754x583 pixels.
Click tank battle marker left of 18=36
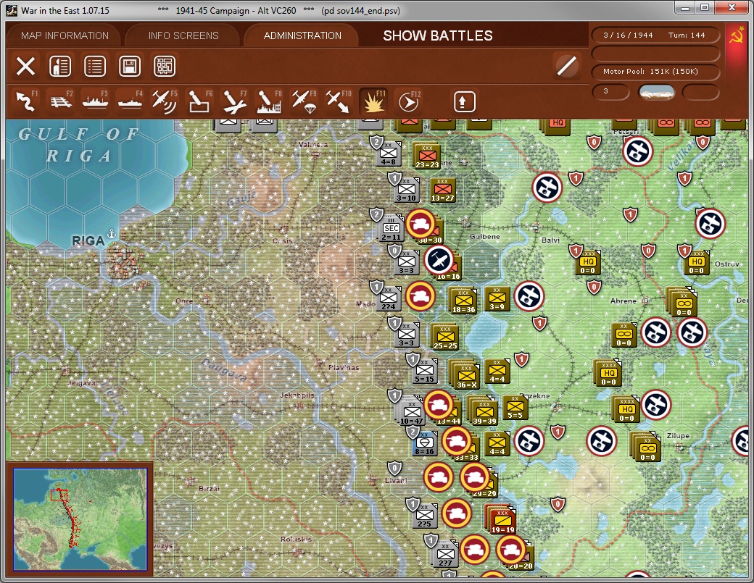[x=420, y=295]
